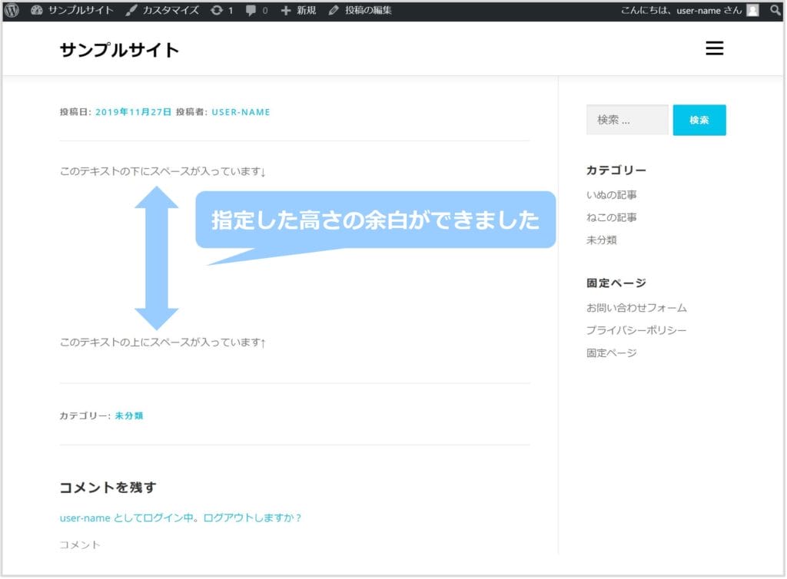Open the サンプルサイト dashboard menu
787x579 pixels.
pyautogui.click(x=72, y=11)
